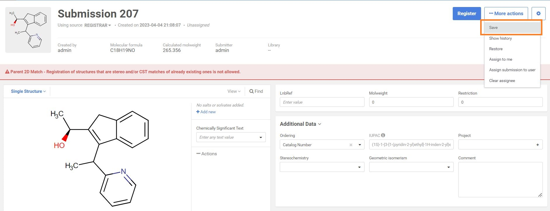
Task: Click the plus icon in Project field
Action: 537,145
